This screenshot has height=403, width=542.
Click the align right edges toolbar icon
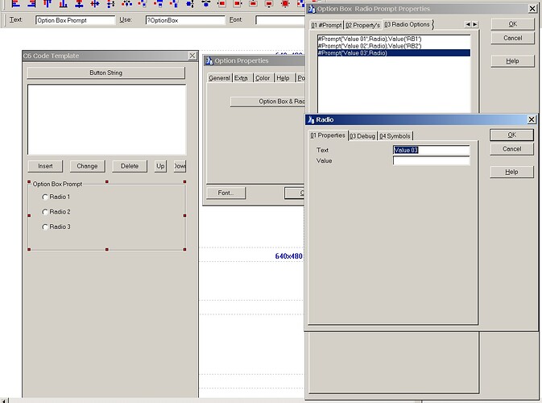(31, 3)
